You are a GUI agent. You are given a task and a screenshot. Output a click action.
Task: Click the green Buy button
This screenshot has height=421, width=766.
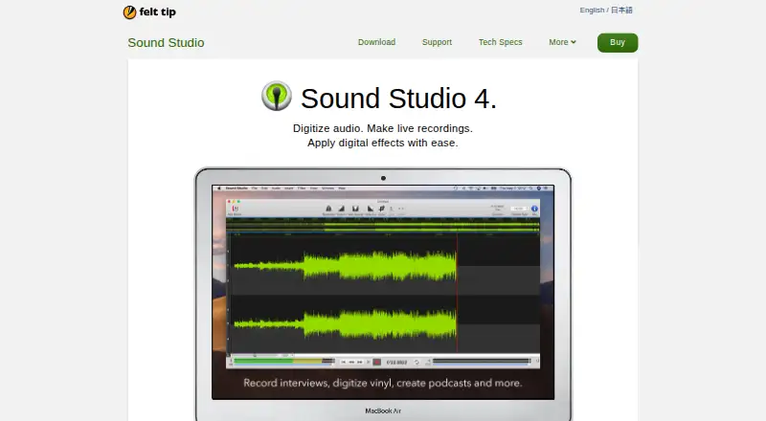pos(618,42)
